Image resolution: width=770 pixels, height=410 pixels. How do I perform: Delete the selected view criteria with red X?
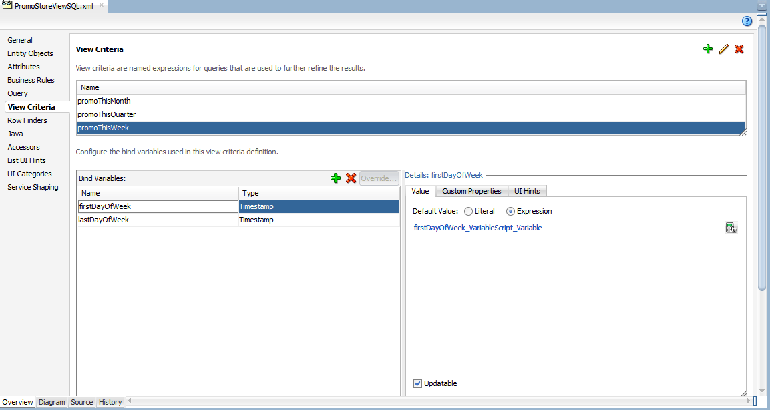coord(739,49)
